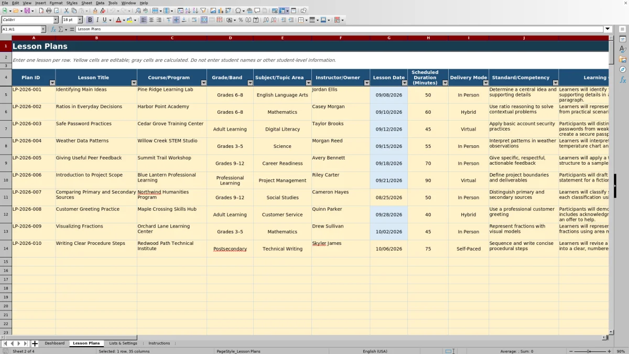629x354 pixels.
Task: Click the Insert Chart icon
Action: point(220,10)
